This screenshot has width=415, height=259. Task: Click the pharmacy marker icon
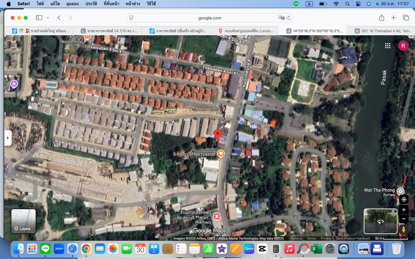216,216
